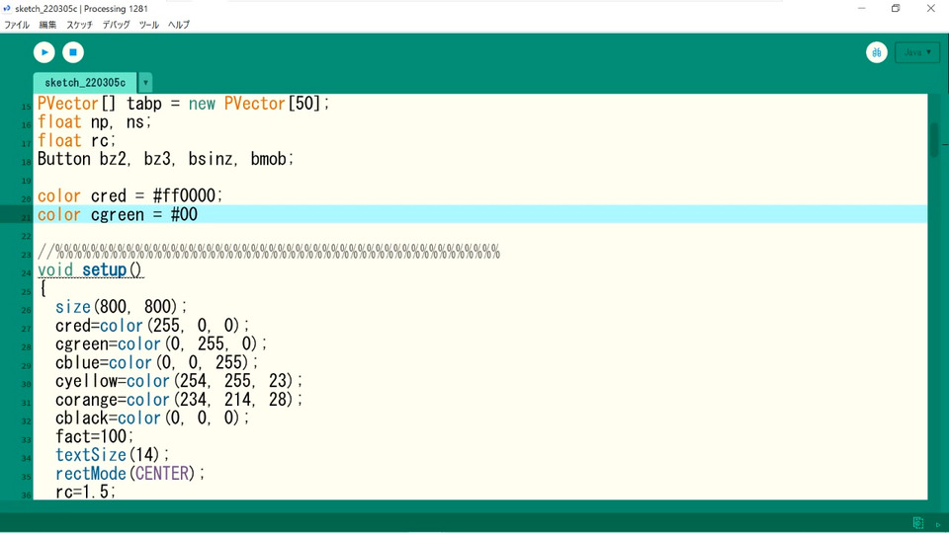
Task: Open the ツール menu
Action: 148,25
